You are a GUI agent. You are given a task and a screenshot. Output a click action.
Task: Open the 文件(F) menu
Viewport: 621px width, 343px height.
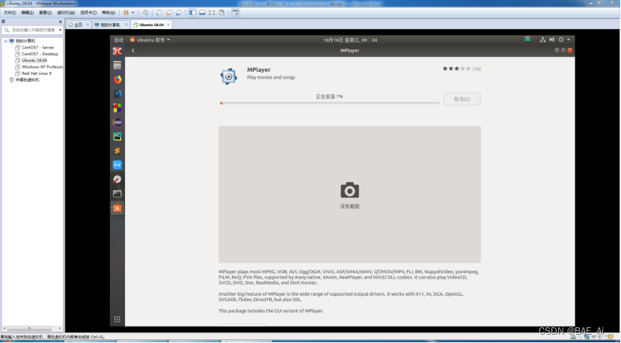pyautogui.click(x=10, y=13)
